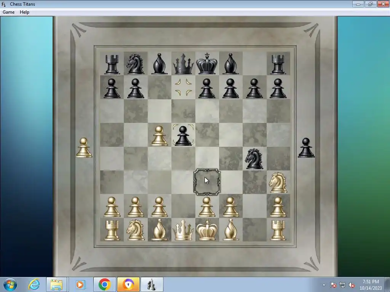Open the Action Center flag icon
The image size is (390, 292).
point(333,285)
